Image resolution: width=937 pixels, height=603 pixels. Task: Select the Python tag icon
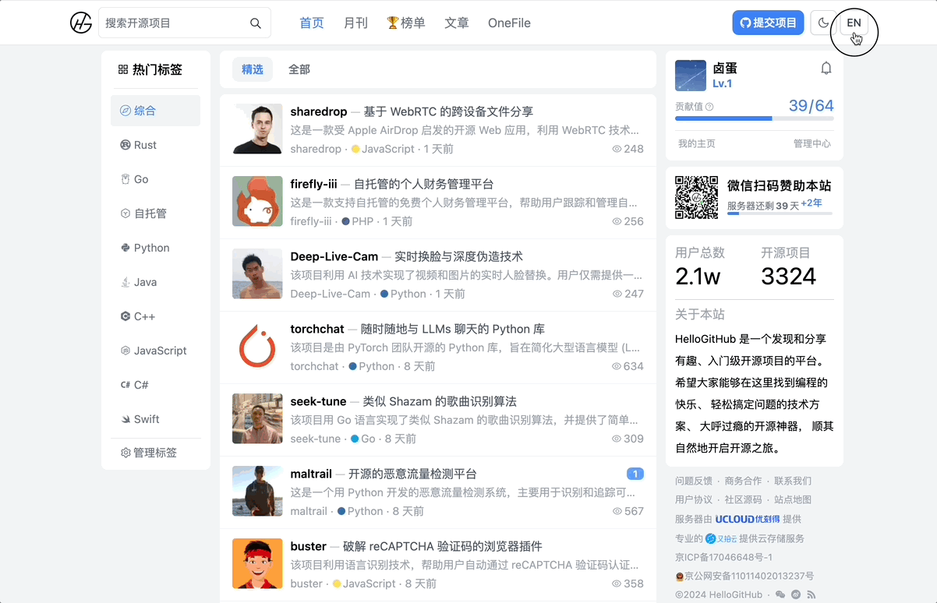125,248
